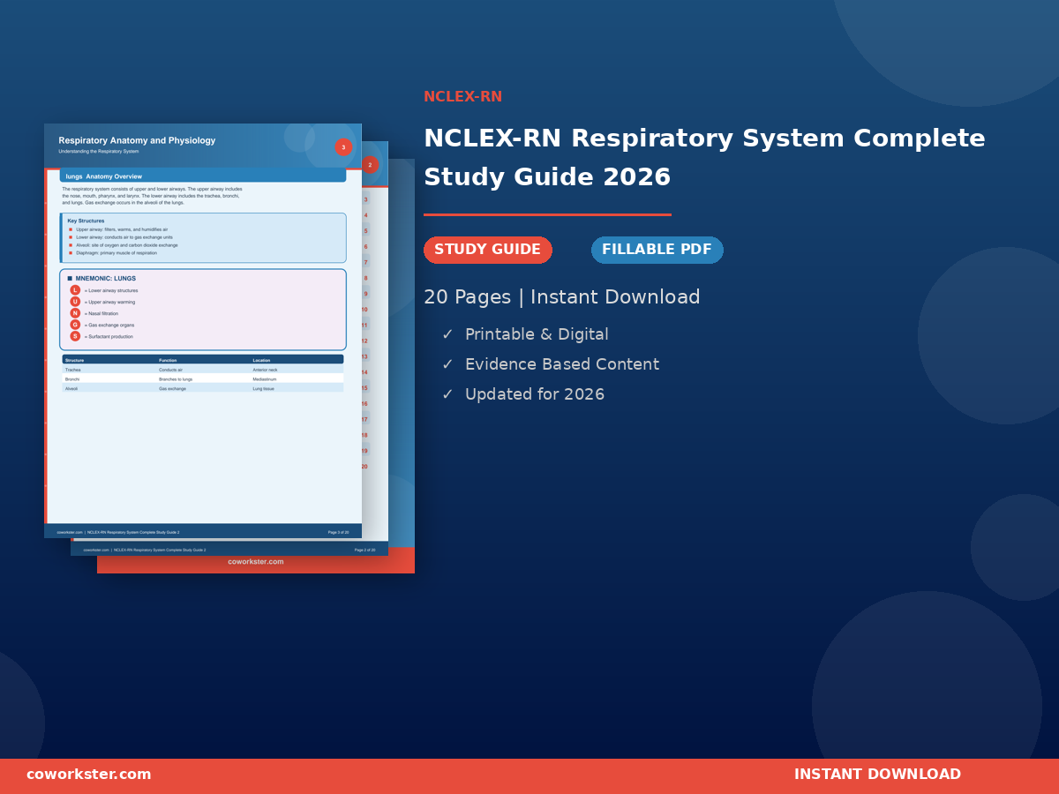Viewport: 1059px width, 794px height.
Task: Click the 'Structure' table column header
Action: click(x=75, y=360)
